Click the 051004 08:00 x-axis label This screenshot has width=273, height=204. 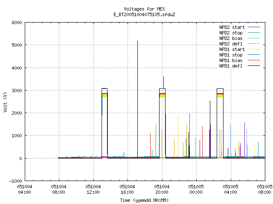tap(59, 190)
